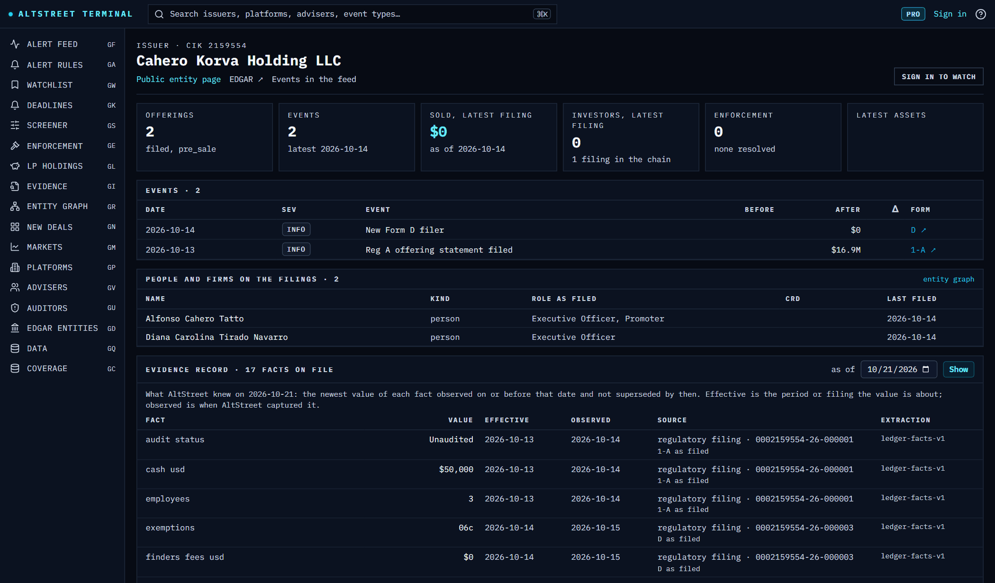Click the finders fees usd fact row

click(560, 562)
